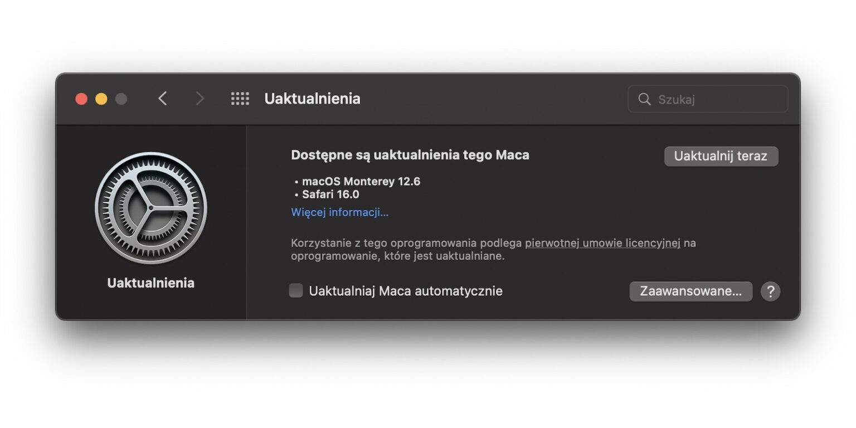Click the magnifying glass in the search field
856x428 pixels.
click(x=645, y=99)
